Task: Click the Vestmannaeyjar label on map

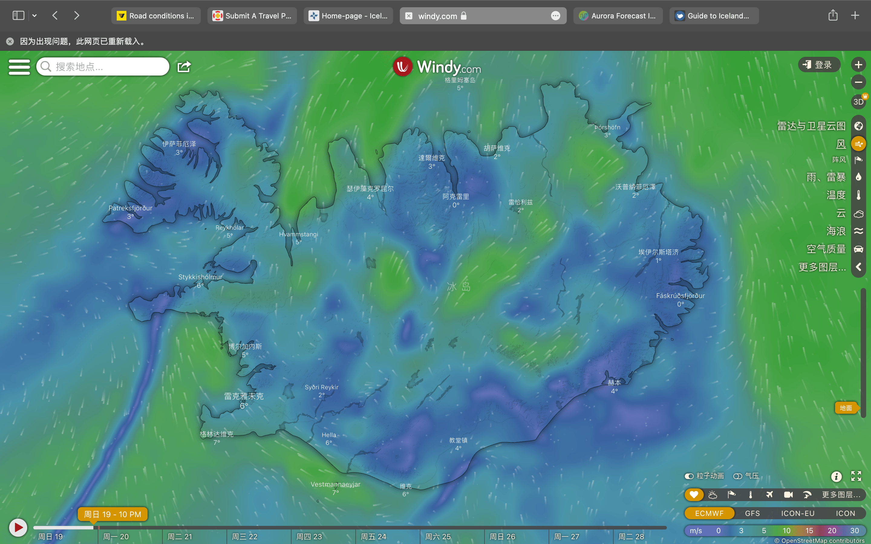Action: [x=335, y=484]
